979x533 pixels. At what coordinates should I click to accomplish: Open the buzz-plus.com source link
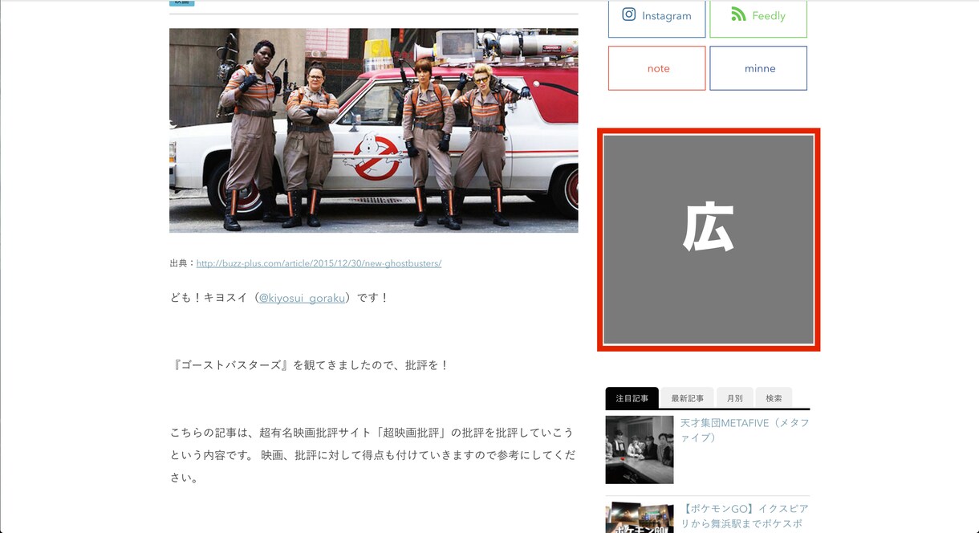[319, 263]
